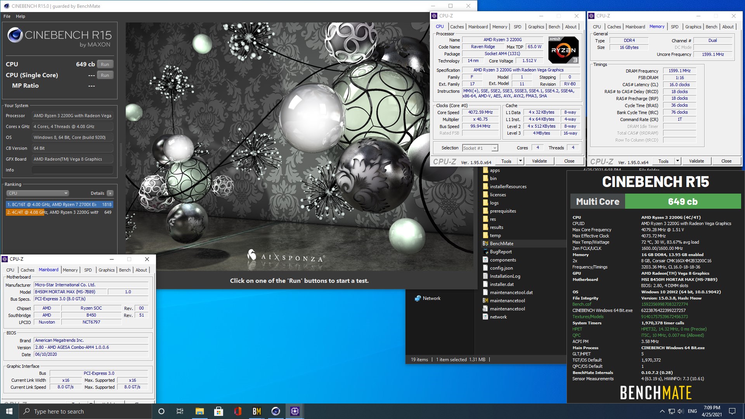Open CPU tab in bottom-left CPU-Z window
The width and height of the screenshot is (745, 419).
click(x=10, y=270)
